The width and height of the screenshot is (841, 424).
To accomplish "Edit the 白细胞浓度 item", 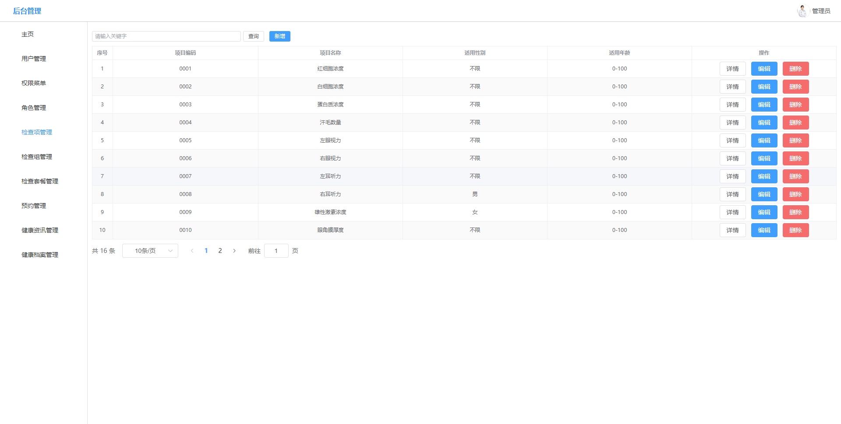I will coord(764,87).
